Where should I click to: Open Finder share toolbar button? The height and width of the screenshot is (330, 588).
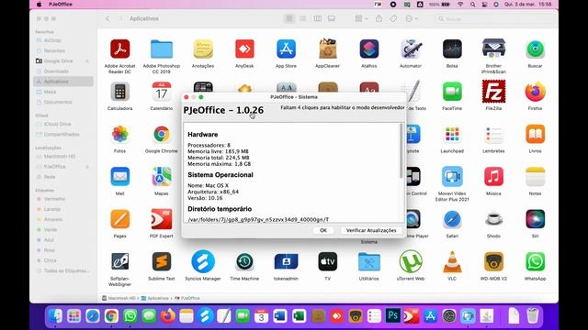(x=379, y=18)
